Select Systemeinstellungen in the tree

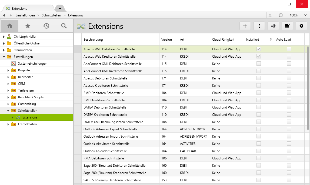tap(32, 64)
